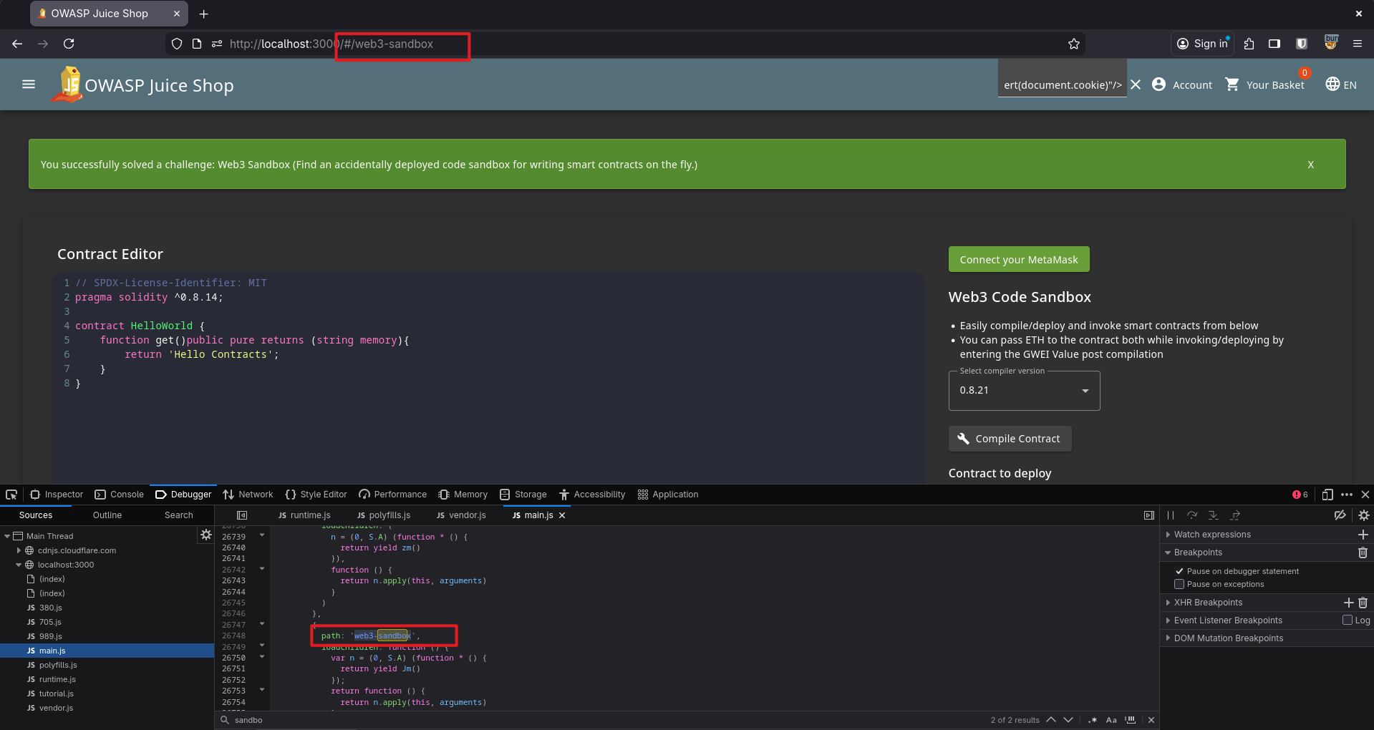Add a watch expression with plus icon

(1363, 535)
